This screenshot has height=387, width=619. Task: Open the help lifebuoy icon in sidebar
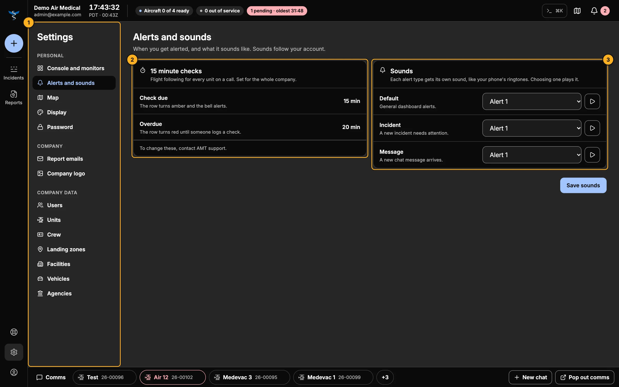click(x=14, y=332)
